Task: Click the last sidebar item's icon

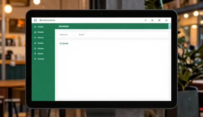Action: pyautogui.click(x=35, y=59)
